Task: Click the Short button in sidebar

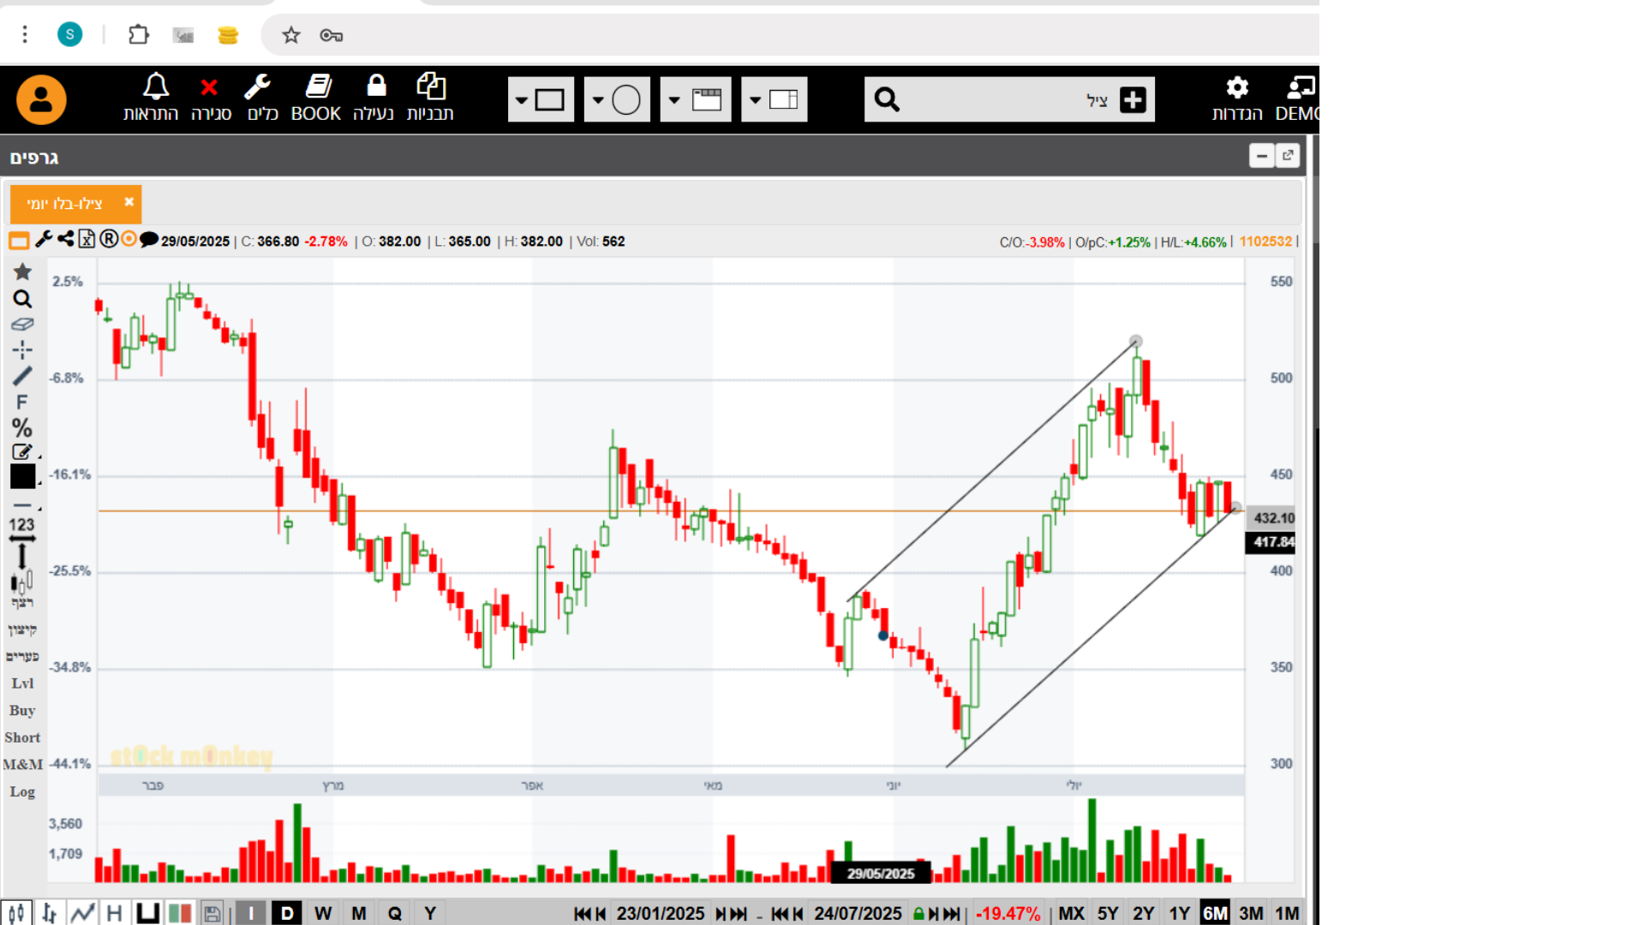Action: (22, 737)
